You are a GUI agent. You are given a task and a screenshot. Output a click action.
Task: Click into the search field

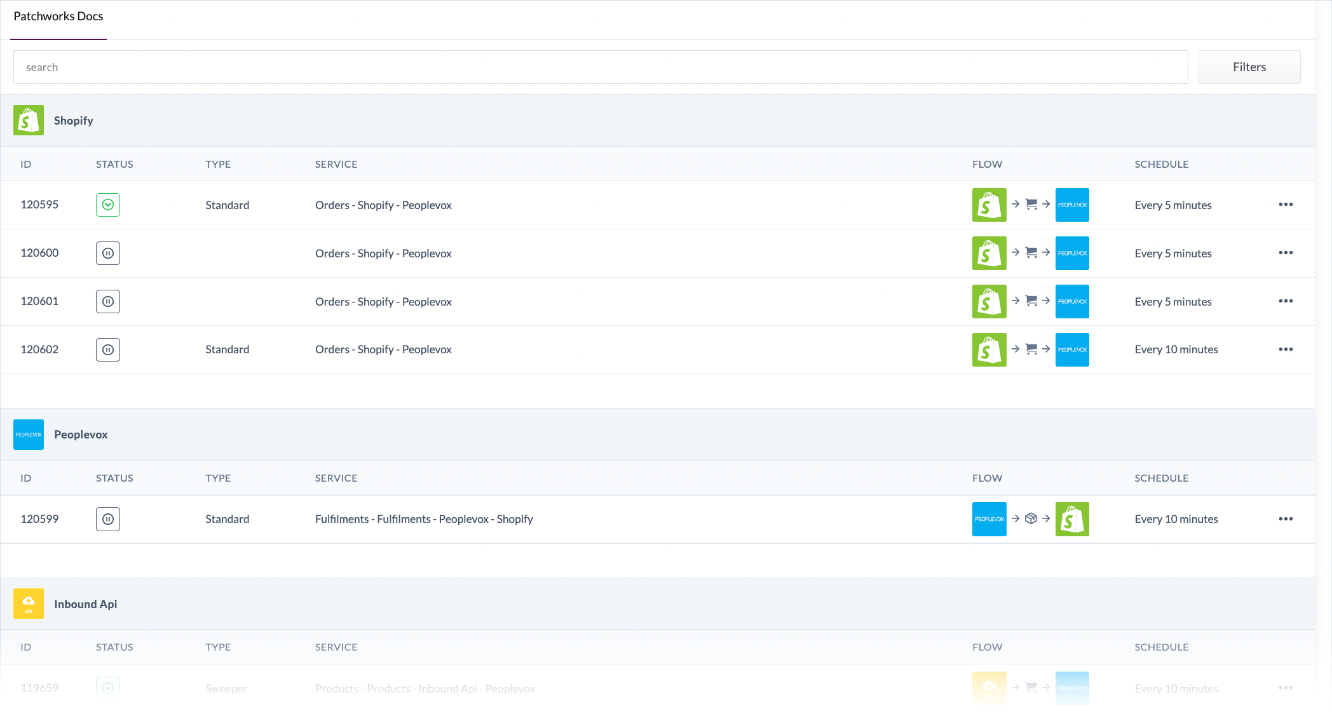(600, 67)
